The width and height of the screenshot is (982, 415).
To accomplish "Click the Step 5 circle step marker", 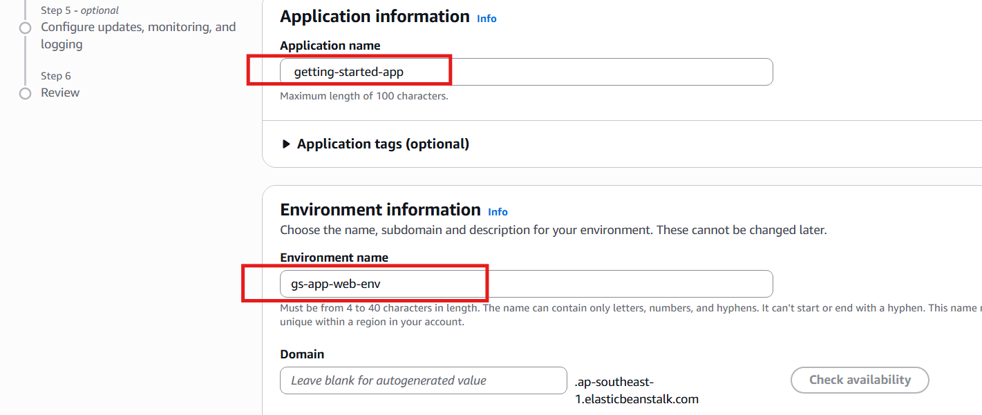I will 26,28.
